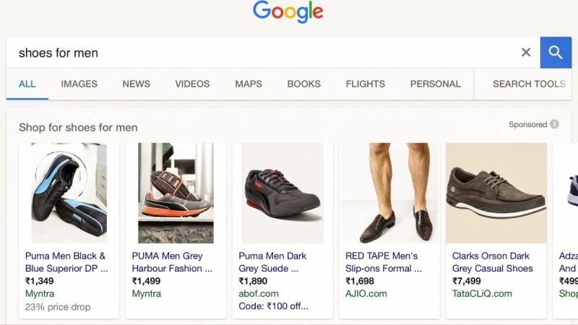
Task: Click Puma Men Dark Grey Suede title
Action: pyautogui.click(x=273, y=262)
